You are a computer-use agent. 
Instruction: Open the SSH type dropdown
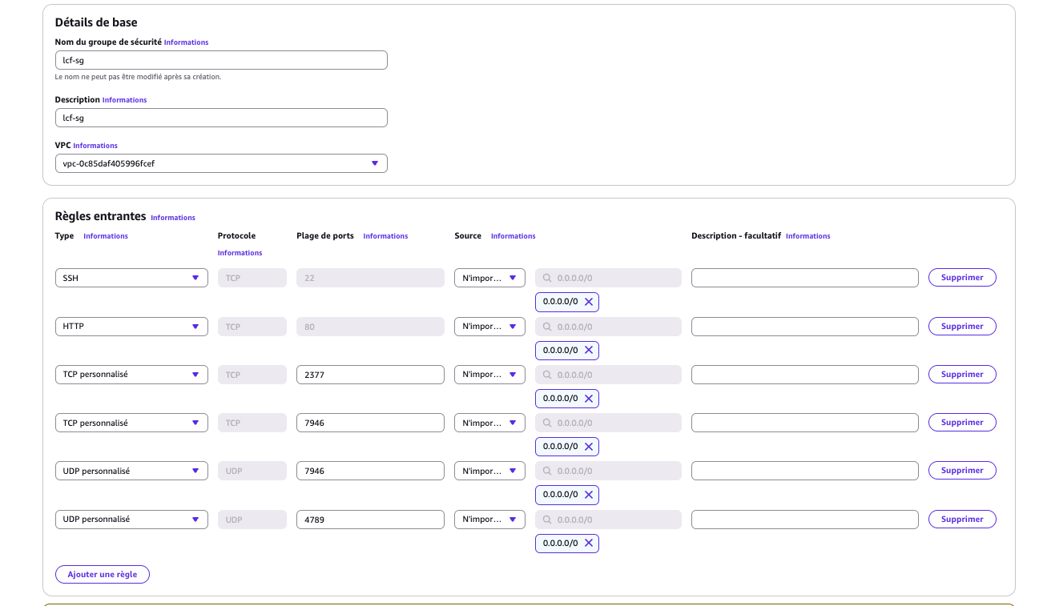[x=131, y=278]
